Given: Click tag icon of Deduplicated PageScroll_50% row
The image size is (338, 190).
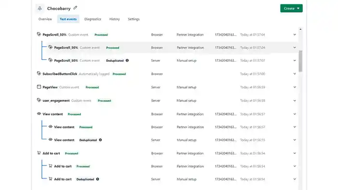Looking at the screenshot, I should click(50, 60).
